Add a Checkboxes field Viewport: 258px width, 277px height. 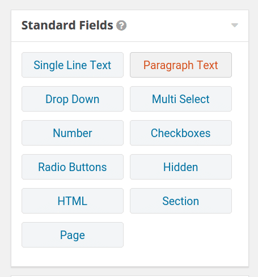tap(181, 133)
